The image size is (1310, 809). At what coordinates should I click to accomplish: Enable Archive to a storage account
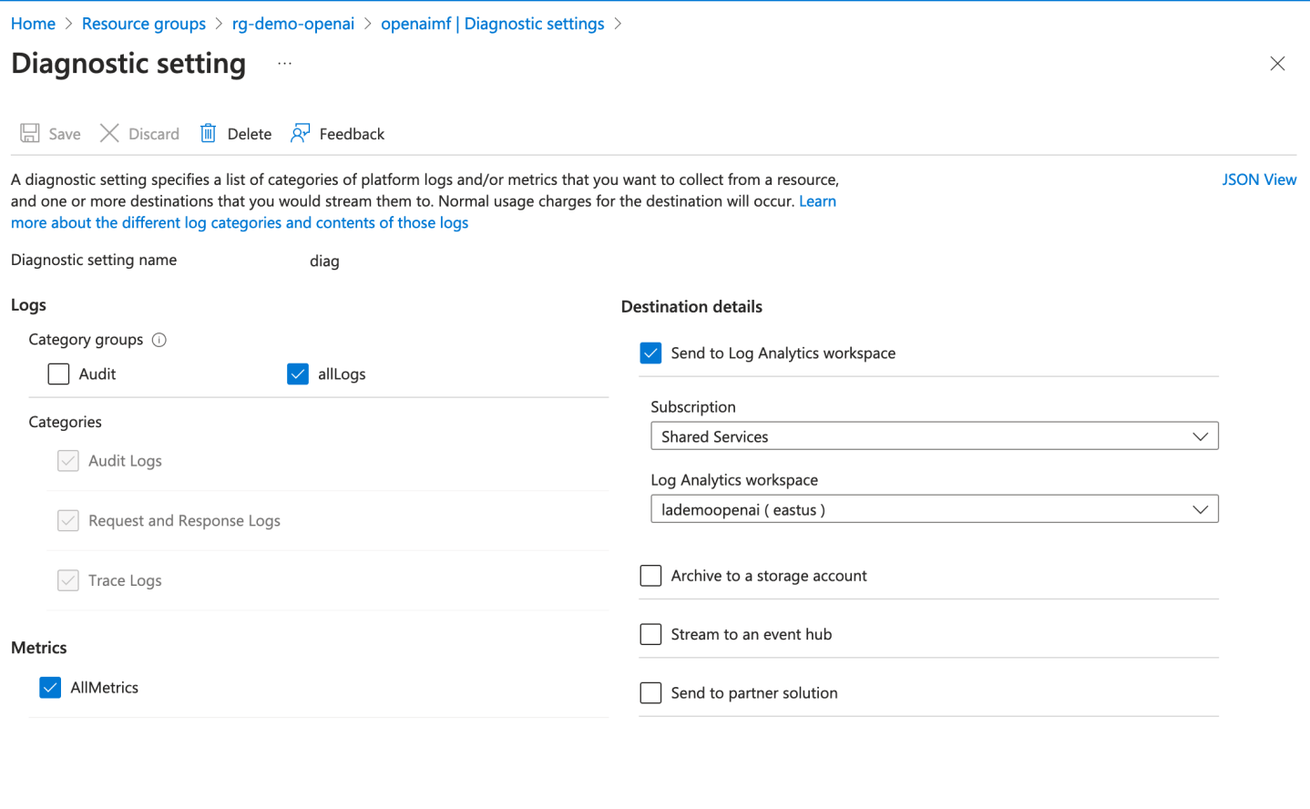click(650, 576)
